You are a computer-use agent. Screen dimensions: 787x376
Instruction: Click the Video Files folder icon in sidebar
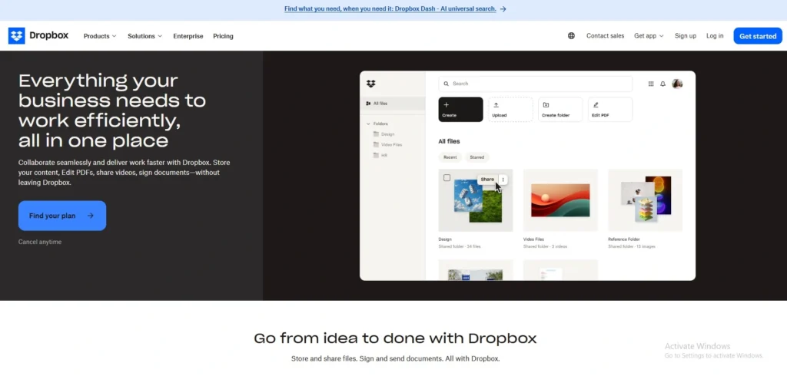tap(376, 144)
